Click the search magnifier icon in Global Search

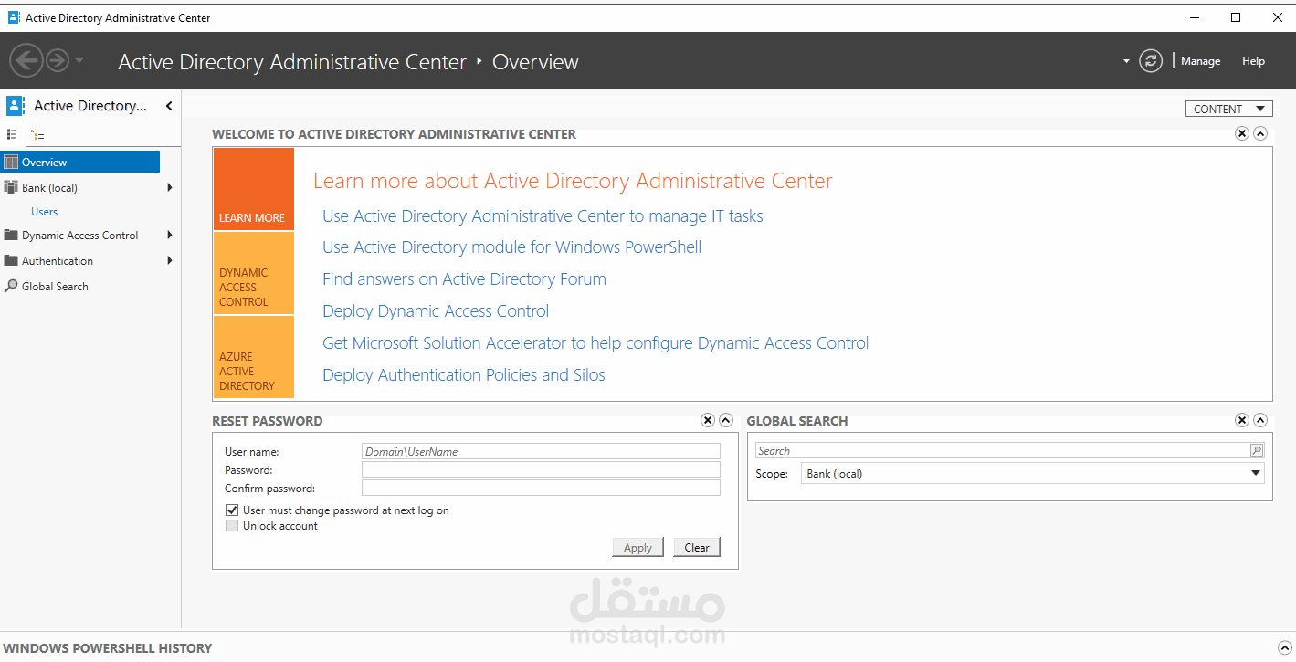pyautogui.click(x=1257, y=450)
